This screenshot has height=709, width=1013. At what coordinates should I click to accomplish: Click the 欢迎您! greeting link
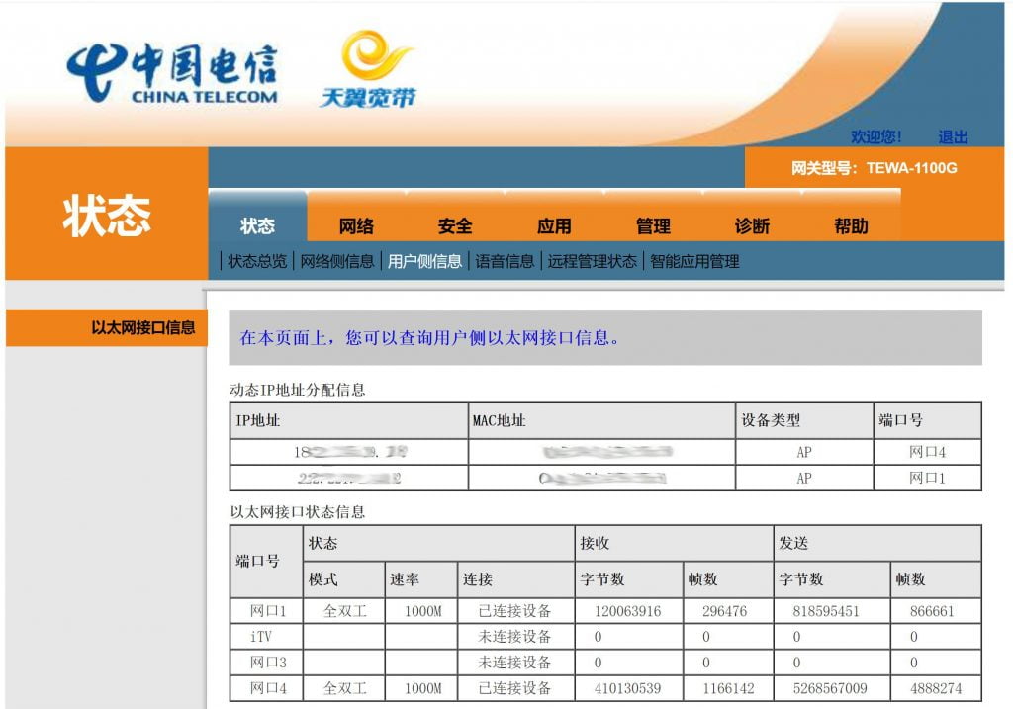[x=875, y=136]
